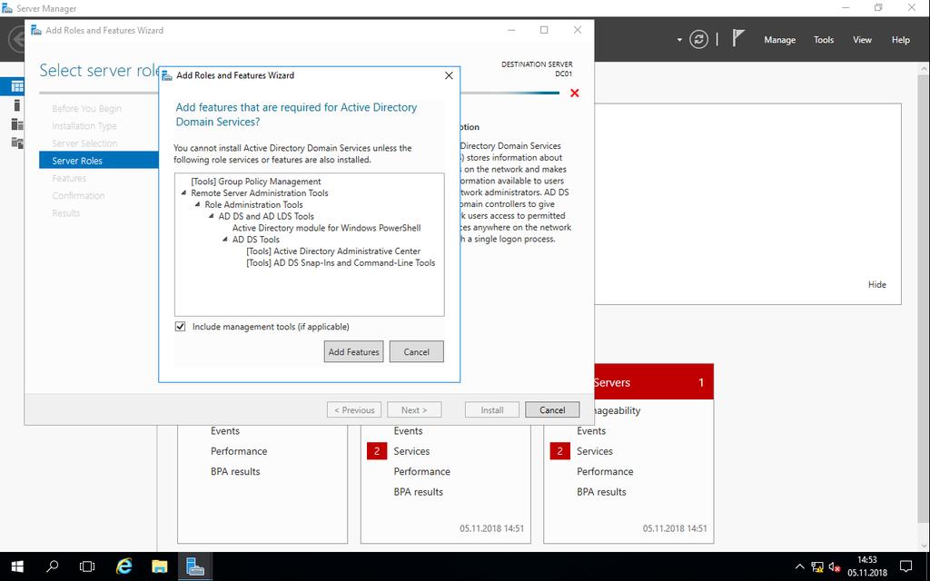The height and width of the screenshot is (581, 930).
Task: Open the Tools menu
Action: [823, 40]
